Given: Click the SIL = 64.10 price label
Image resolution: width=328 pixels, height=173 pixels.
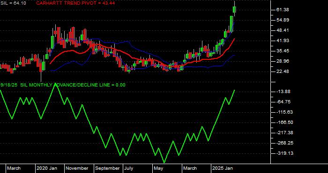Looking at the screenshot, I should tap(13, 3).
